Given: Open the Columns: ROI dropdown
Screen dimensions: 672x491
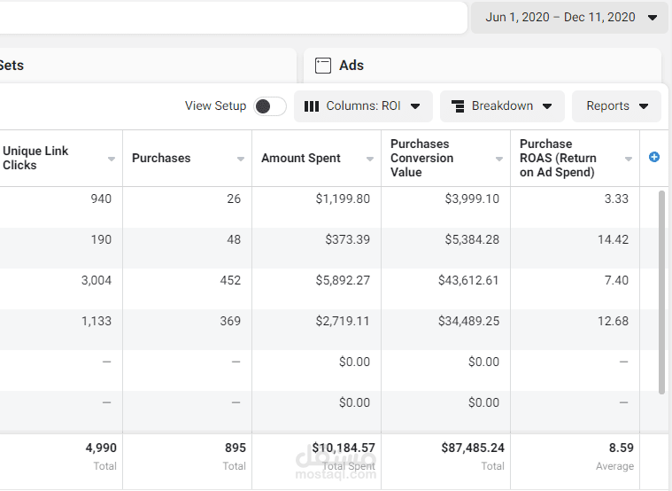Looking at the screenshot, I should [x=363, y=106].
